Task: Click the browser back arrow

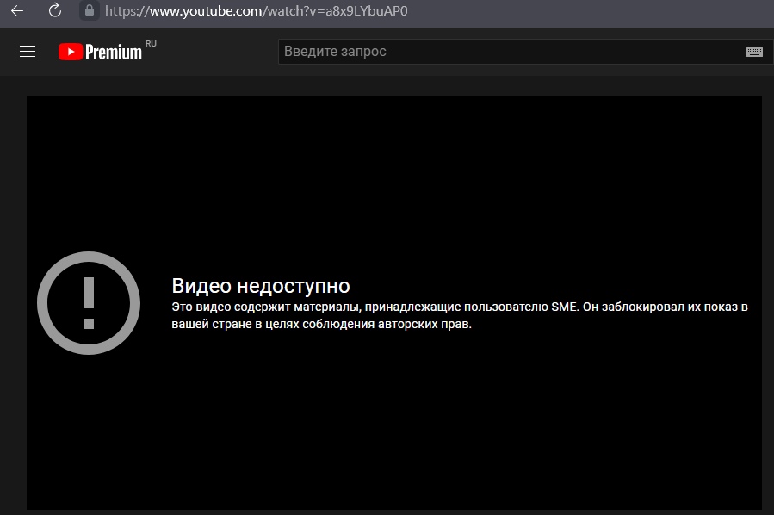Action: (17, 10)
